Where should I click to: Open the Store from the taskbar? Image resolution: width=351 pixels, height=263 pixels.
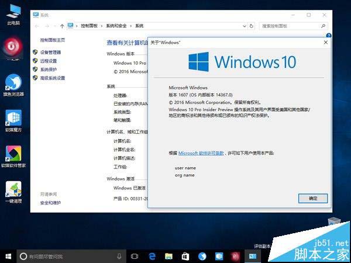(x=185, y=257)
